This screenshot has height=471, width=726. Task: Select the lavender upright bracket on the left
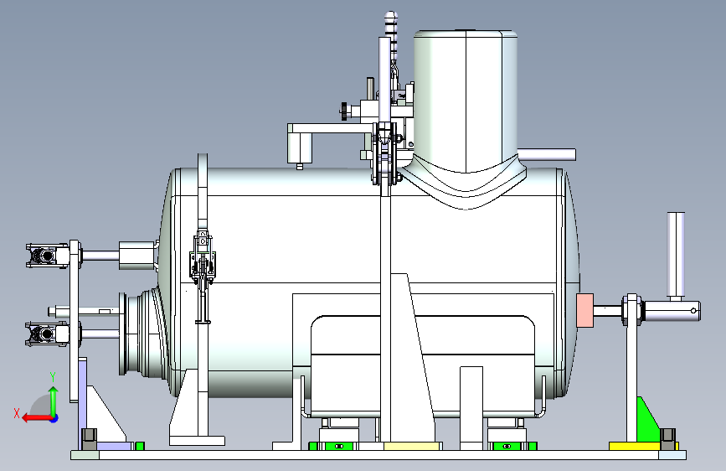82,403
